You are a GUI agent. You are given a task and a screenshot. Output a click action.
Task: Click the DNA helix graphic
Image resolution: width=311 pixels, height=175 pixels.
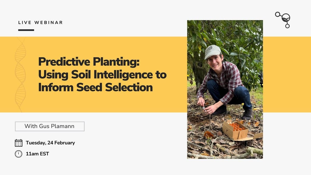(20, 74)
